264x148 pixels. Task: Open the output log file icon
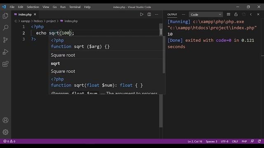243,14
